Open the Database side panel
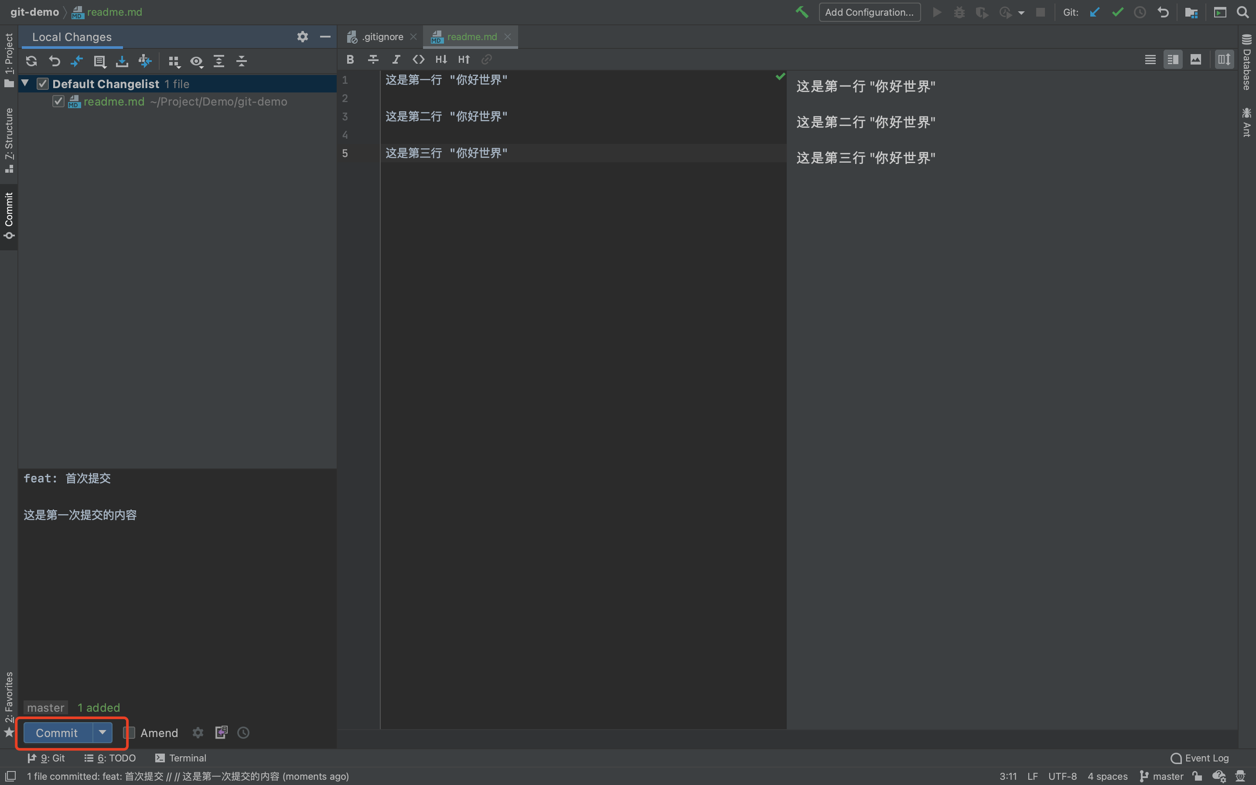 (x=1247, y=62)
